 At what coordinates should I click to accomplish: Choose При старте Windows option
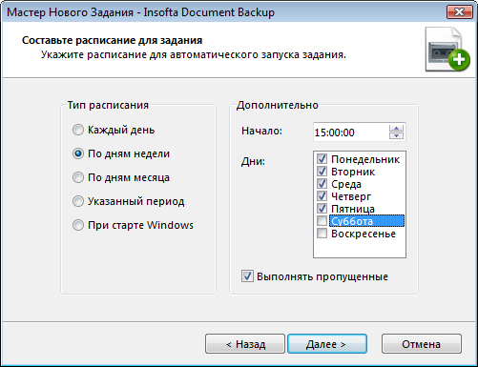click(78, 225)
